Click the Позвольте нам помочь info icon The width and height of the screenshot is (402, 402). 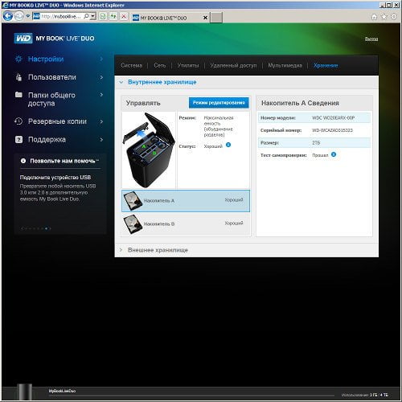[x=23, y=161]
